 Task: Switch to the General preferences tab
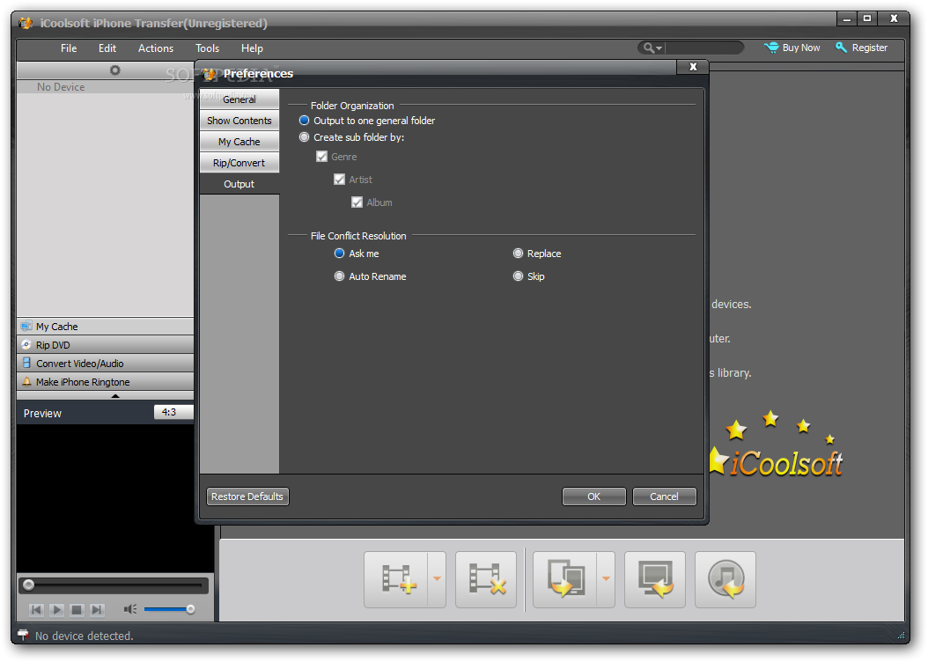point(239,99)
